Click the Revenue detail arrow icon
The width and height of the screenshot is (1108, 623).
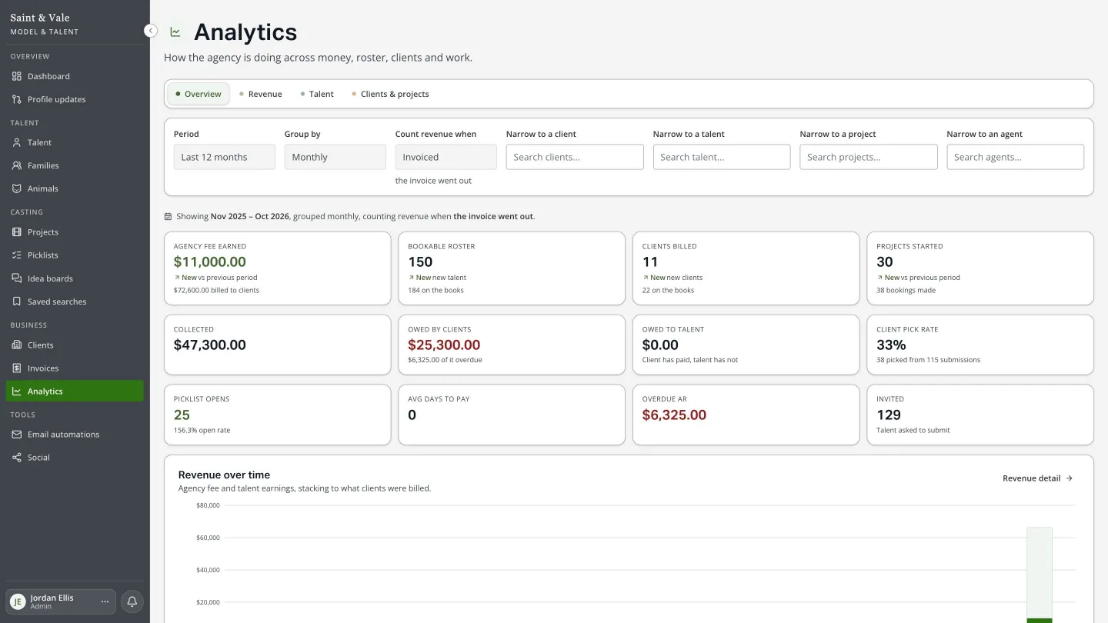click(x=1070, y=478)
